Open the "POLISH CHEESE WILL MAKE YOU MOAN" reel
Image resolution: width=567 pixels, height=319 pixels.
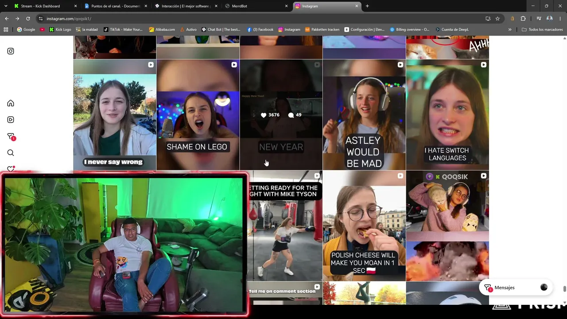[364, 226]
